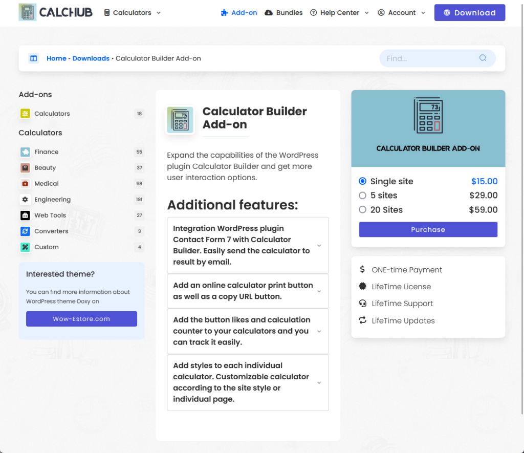Expand the Contact Form 7 integration feature
524x453 pixels.
pyautogui.click(x=248, y=245)
